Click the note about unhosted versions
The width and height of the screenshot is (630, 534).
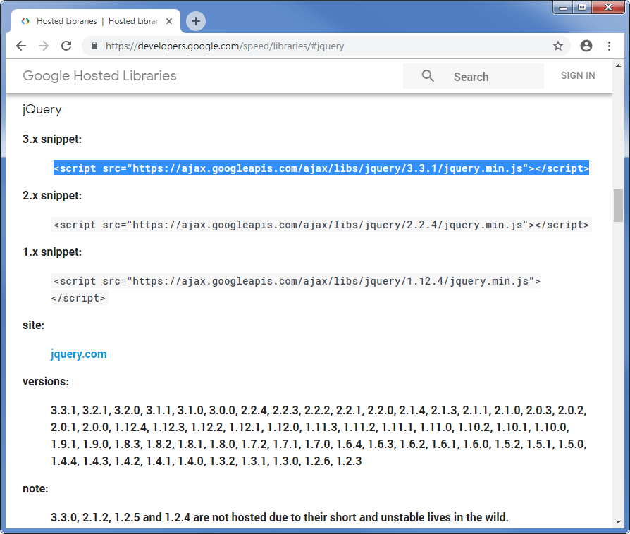tap(280, 517)
